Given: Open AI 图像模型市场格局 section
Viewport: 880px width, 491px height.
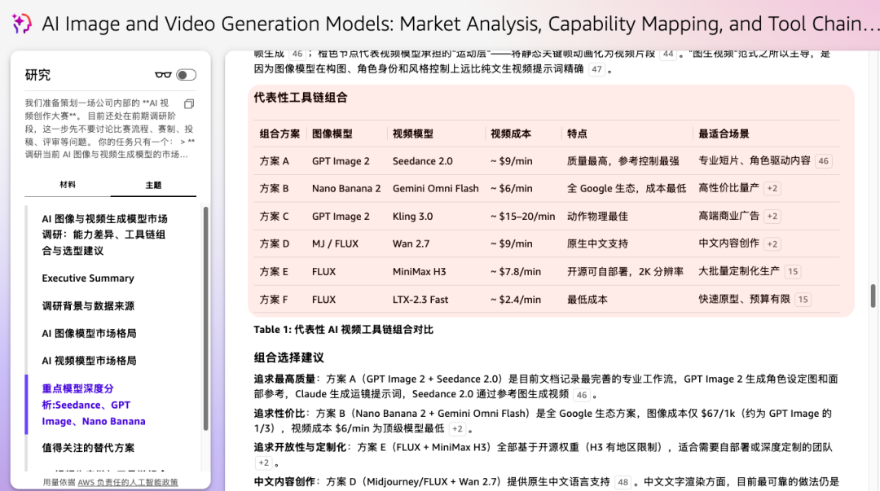Looking at the screenshot, I should pyautogui.click(x=90, y=333).
